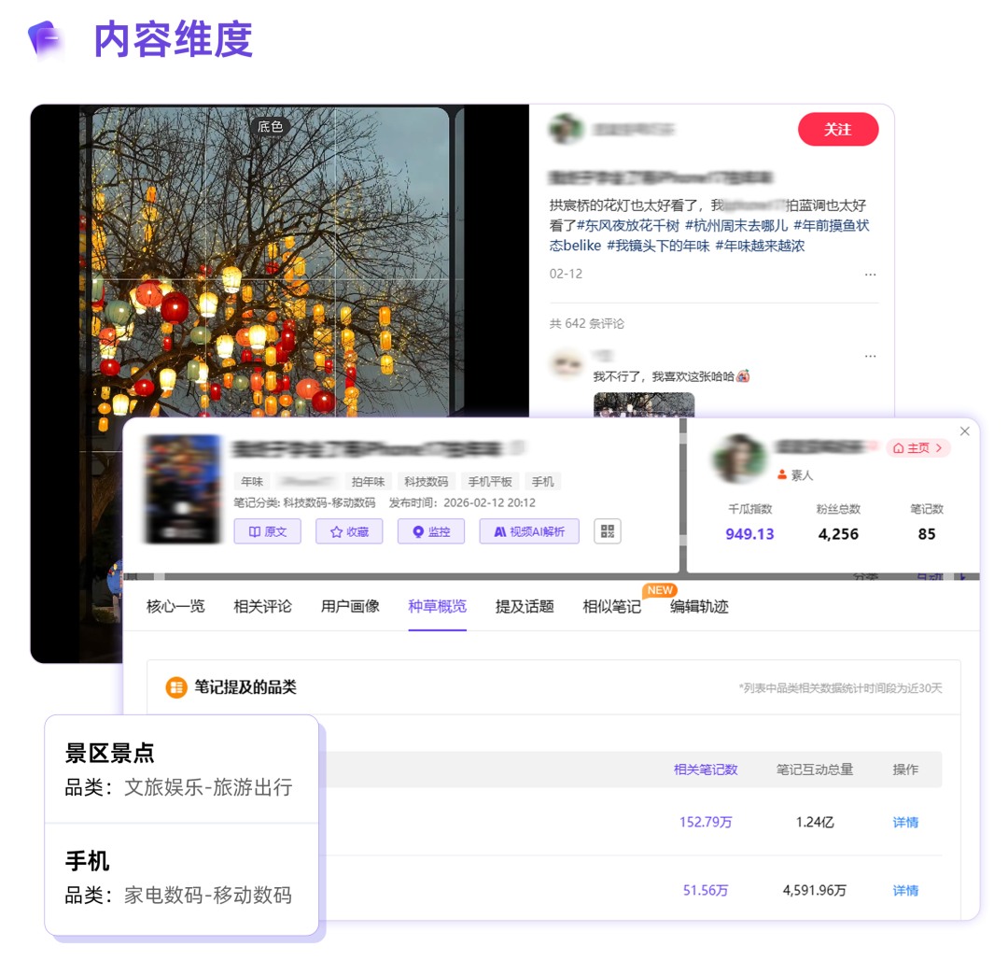Image resolution: width=1008 pixels, height=960 pixels.
Task: Open the 用户画像 tab
Action: click(x=350, y=607)
